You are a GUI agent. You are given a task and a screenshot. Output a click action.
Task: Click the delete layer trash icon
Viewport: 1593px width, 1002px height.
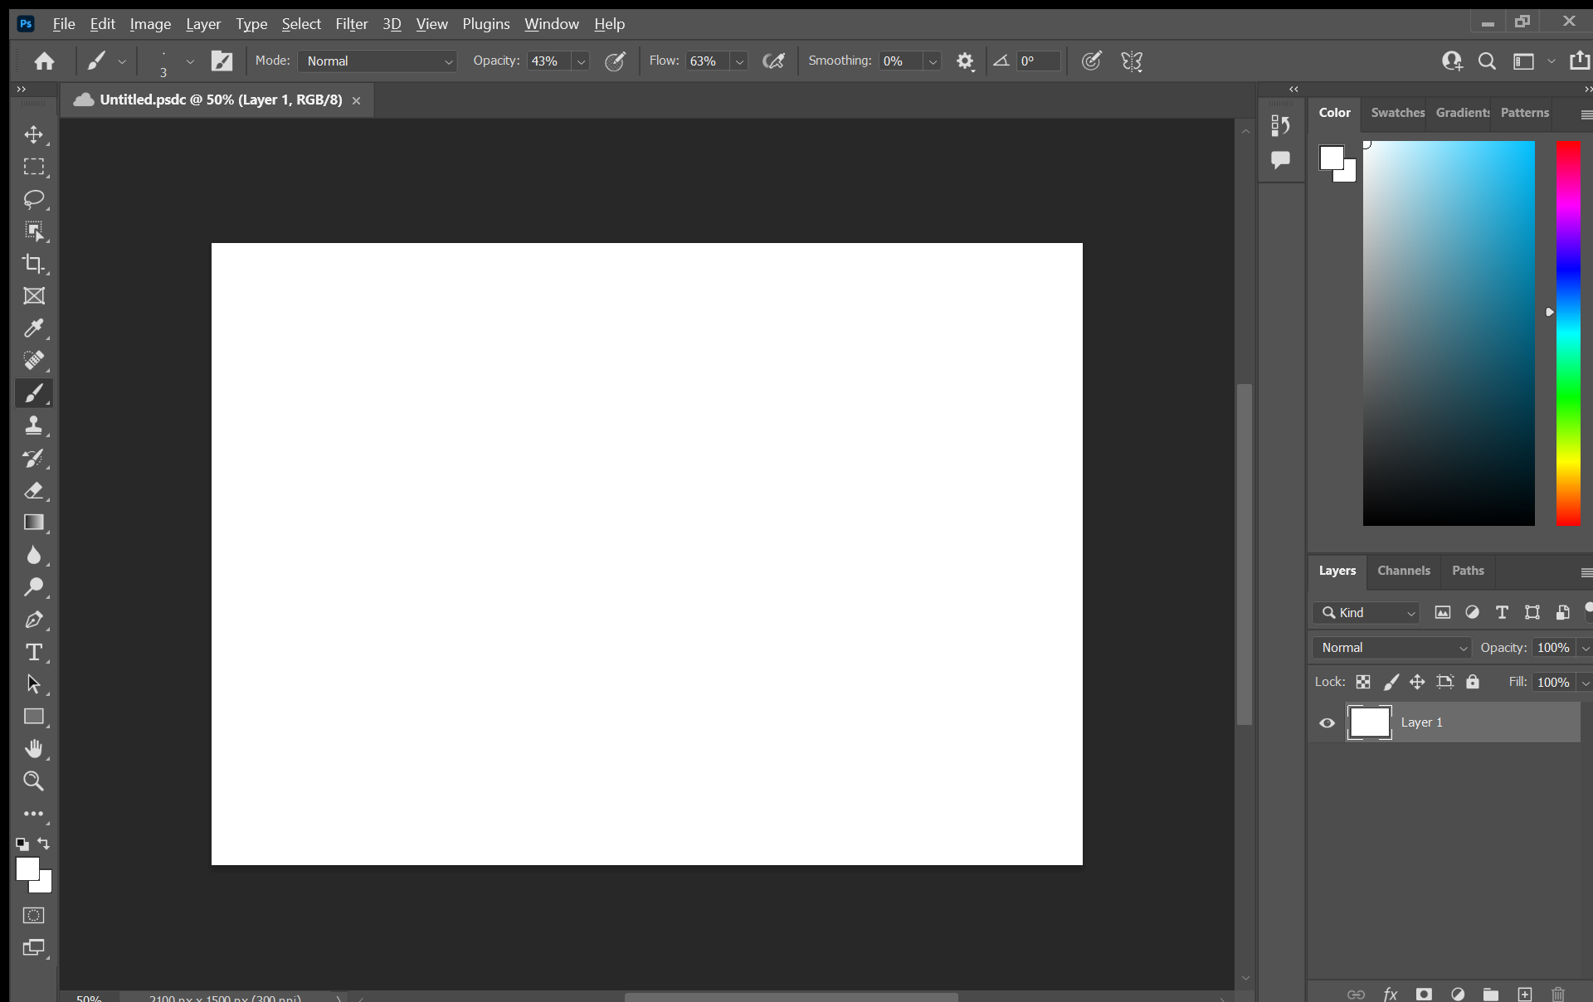[x=1558, y=994]
